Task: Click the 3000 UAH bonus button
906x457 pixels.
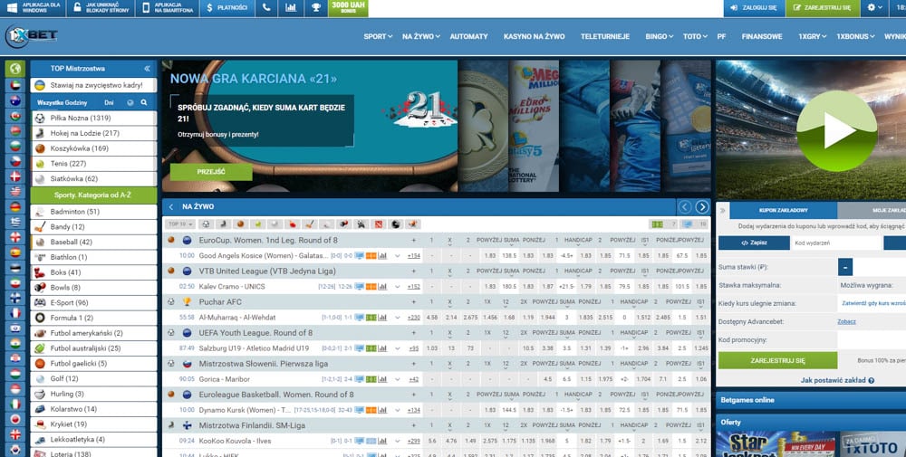Action: pos(348,8)
